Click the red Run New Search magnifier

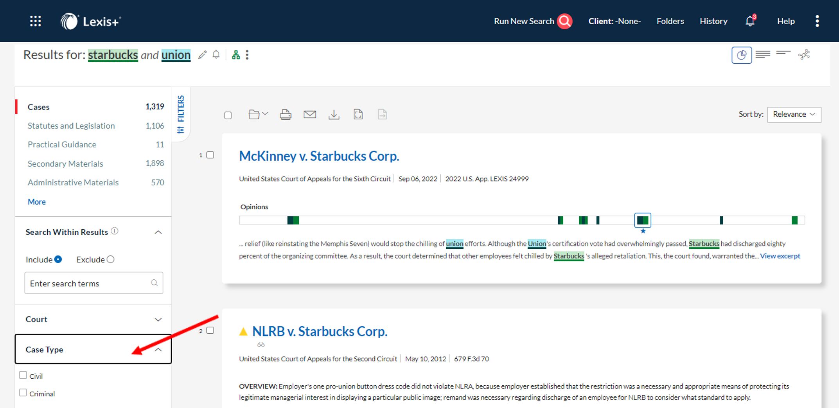pyautogui.click(x=565, y=21)
